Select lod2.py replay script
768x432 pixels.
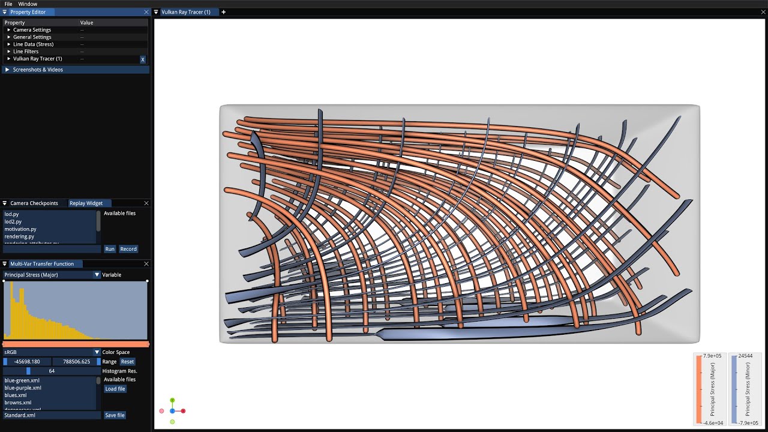pyautogui.click(x=49, y=221)
